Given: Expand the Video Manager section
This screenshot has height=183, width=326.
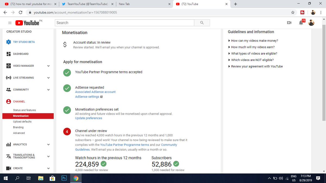Looking at the screenshot, I should (48, 66).
